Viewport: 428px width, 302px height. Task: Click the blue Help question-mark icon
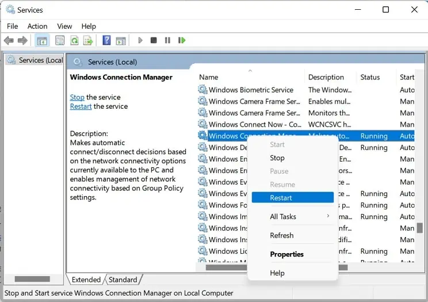click(x=106, y=40)
